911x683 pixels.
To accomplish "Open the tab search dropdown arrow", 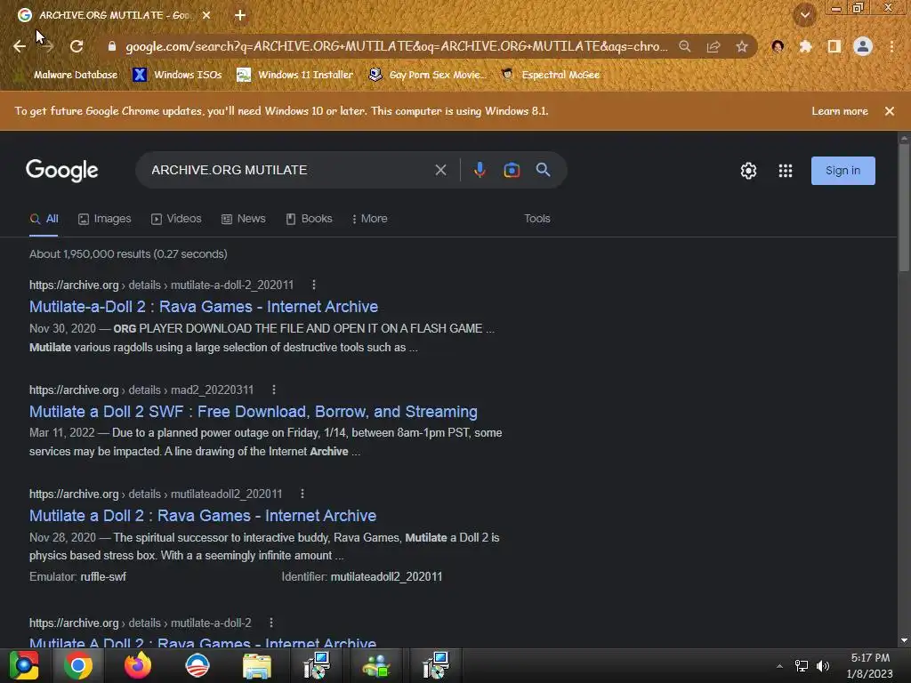I will point(805,15).
